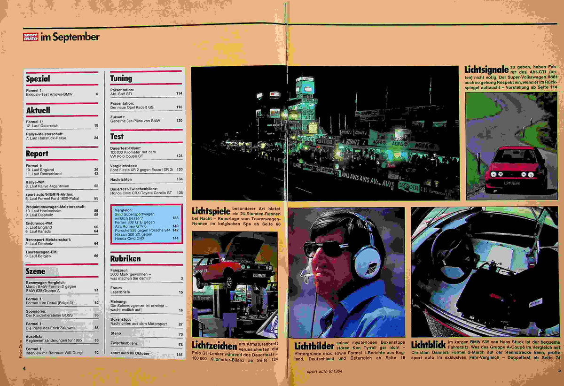Select the night pit lane photo

click(325, 133)
